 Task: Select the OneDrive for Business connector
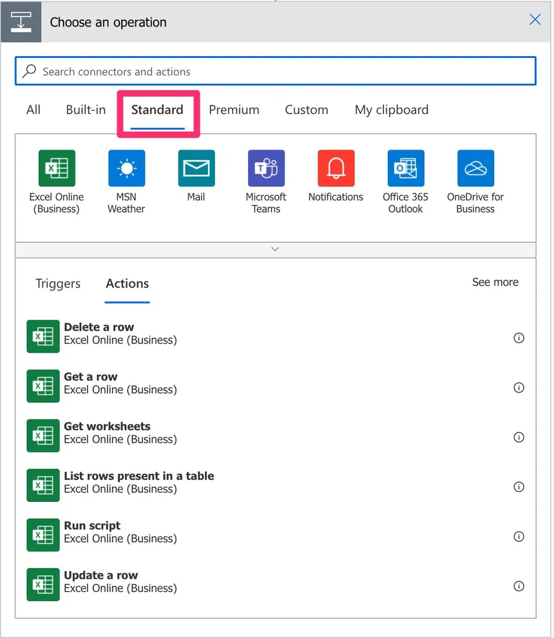[475, 168]
